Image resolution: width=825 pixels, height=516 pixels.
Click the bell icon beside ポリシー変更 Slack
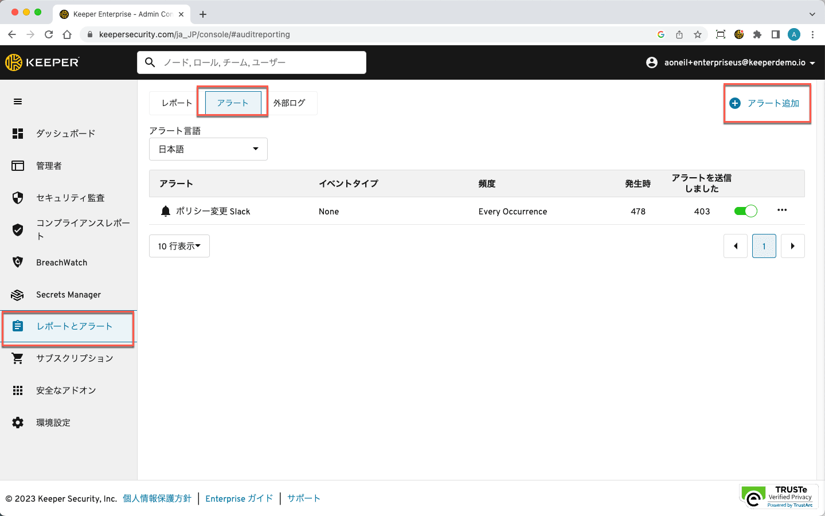click(x=166, y=211)
